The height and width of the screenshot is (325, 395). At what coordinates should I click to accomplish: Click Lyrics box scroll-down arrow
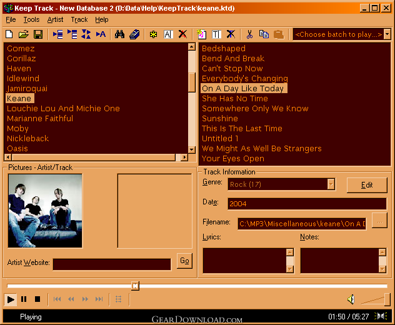tap(290, 269)
